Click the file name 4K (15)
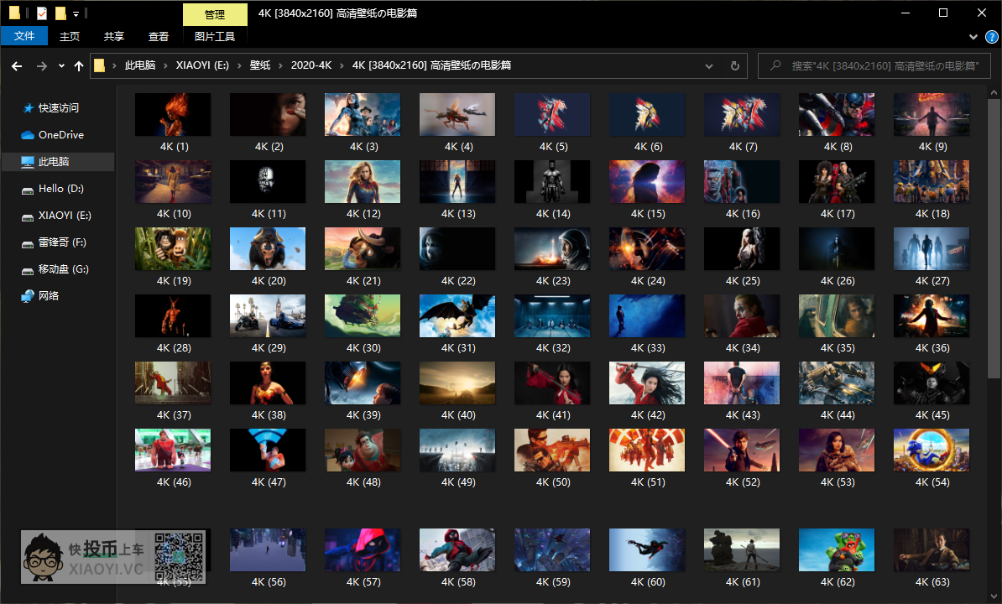 point(648,214)
